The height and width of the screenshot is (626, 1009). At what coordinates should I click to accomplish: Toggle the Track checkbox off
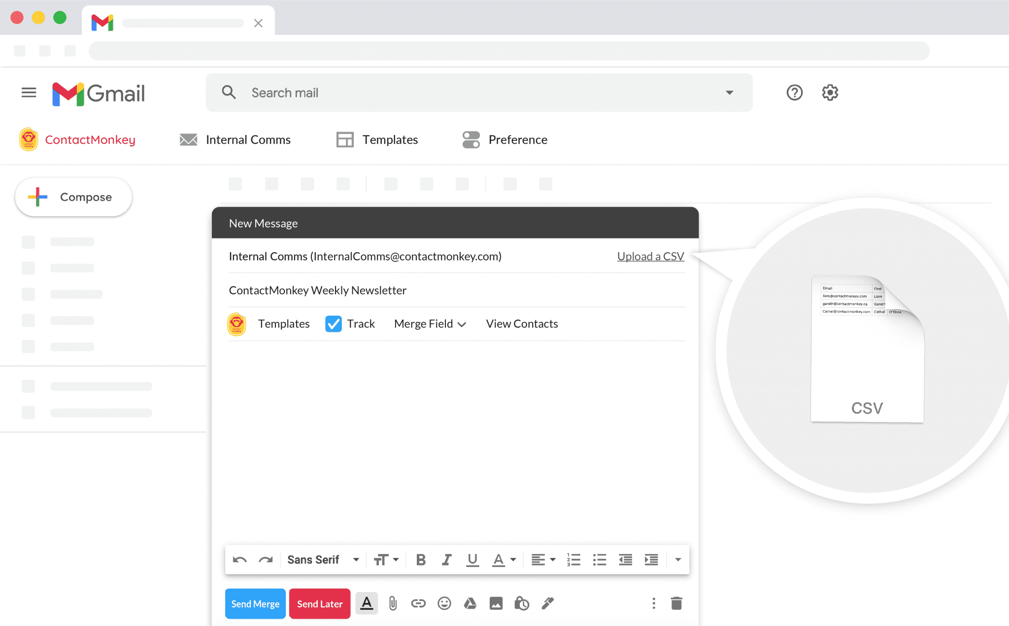point(334,324)
